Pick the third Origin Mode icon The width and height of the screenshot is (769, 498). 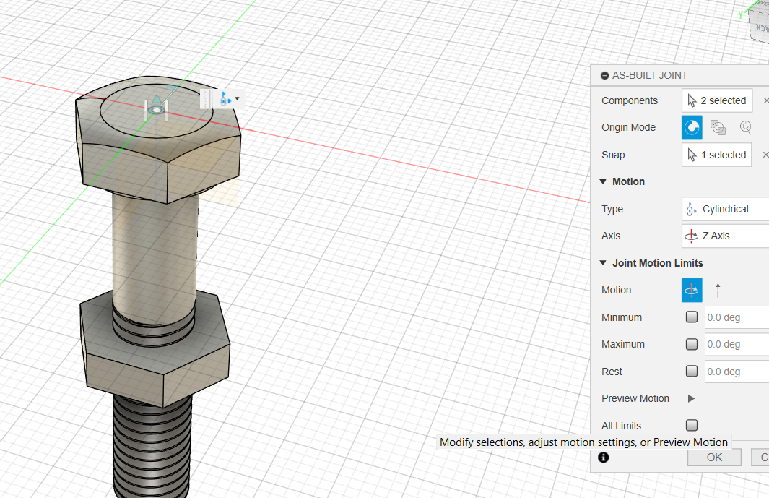point(744,127)
